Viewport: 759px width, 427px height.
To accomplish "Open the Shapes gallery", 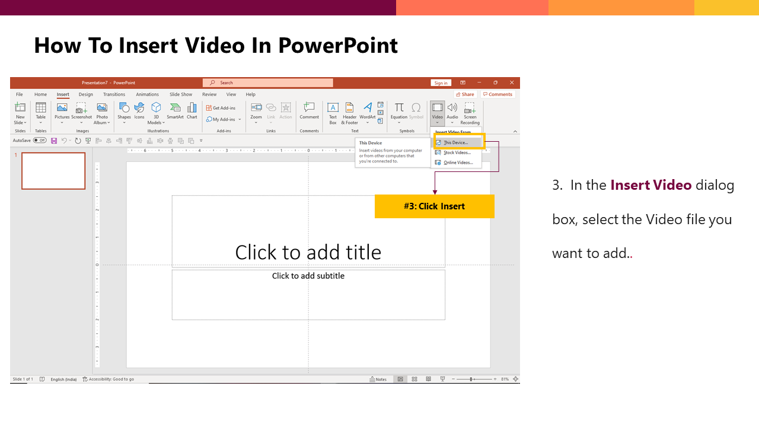I will 124,112.
